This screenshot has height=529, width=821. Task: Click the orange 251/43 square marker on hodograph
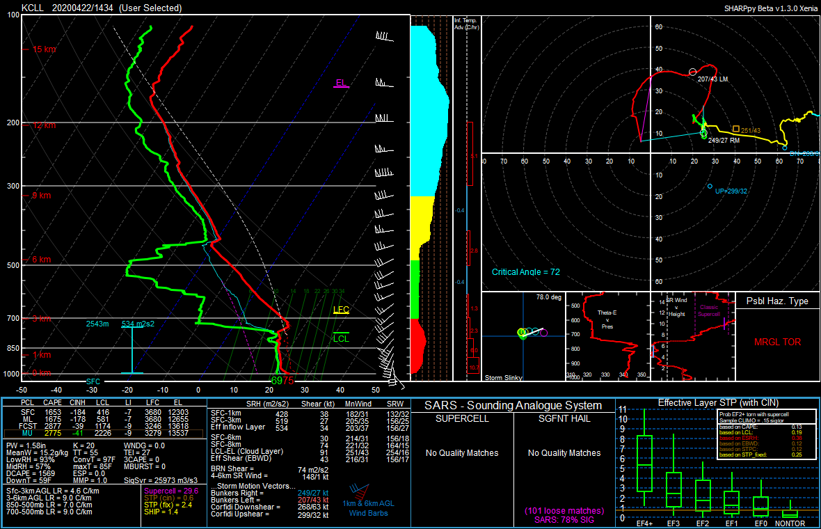point(736,129)
